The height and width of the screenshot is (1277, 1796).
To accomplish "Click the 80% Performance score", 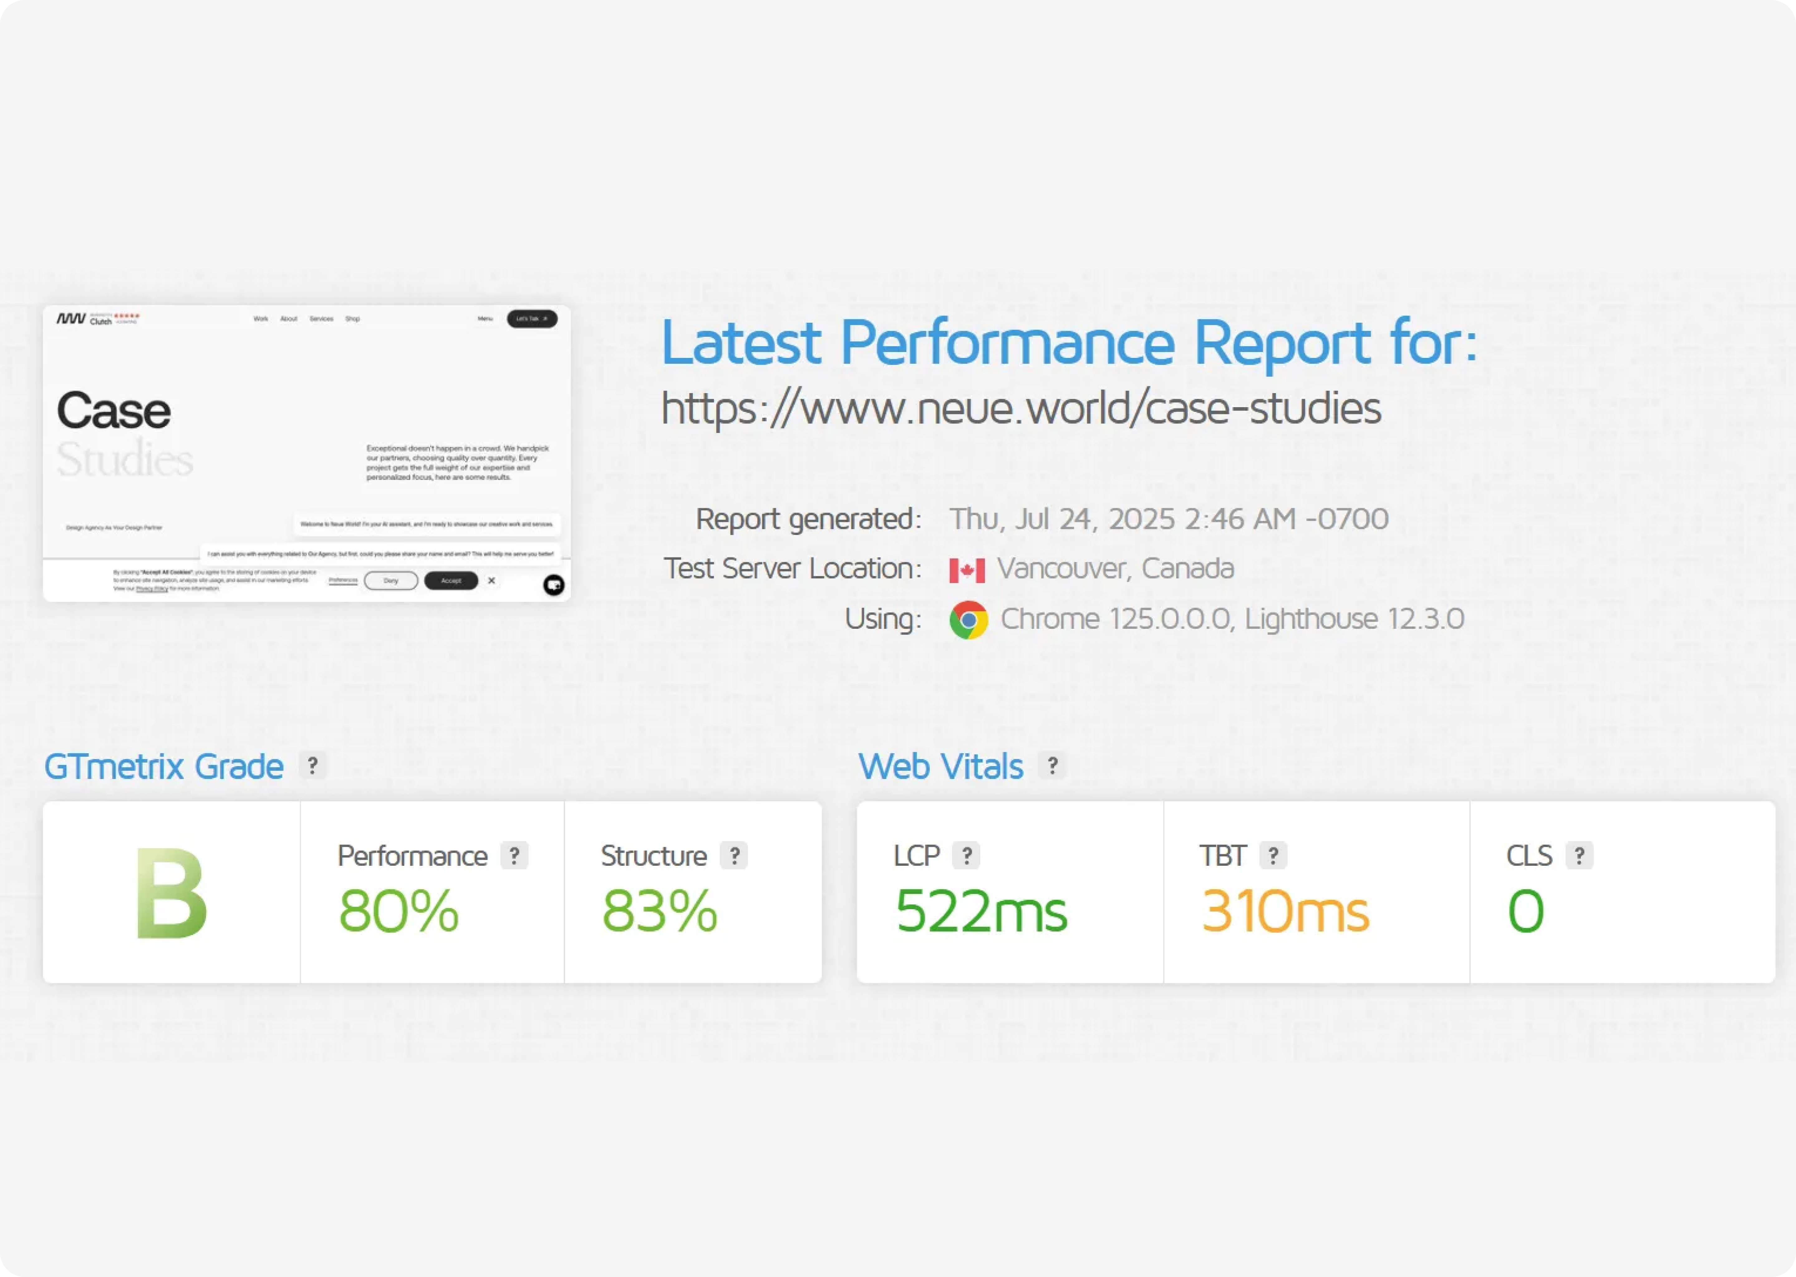I will 399,911.
